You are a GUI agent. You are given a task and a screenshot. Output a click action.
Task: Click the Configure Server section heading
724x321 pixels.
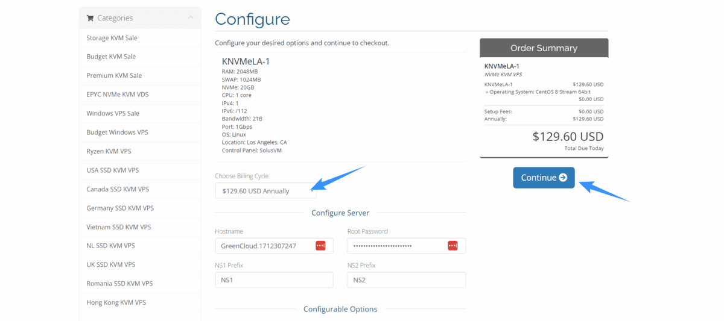[x=340, y=213]
